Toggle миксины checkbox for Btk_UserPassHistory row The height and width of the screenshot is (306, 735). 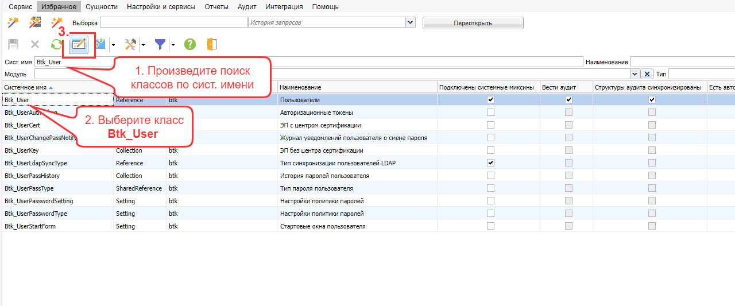tap(490, 176)
